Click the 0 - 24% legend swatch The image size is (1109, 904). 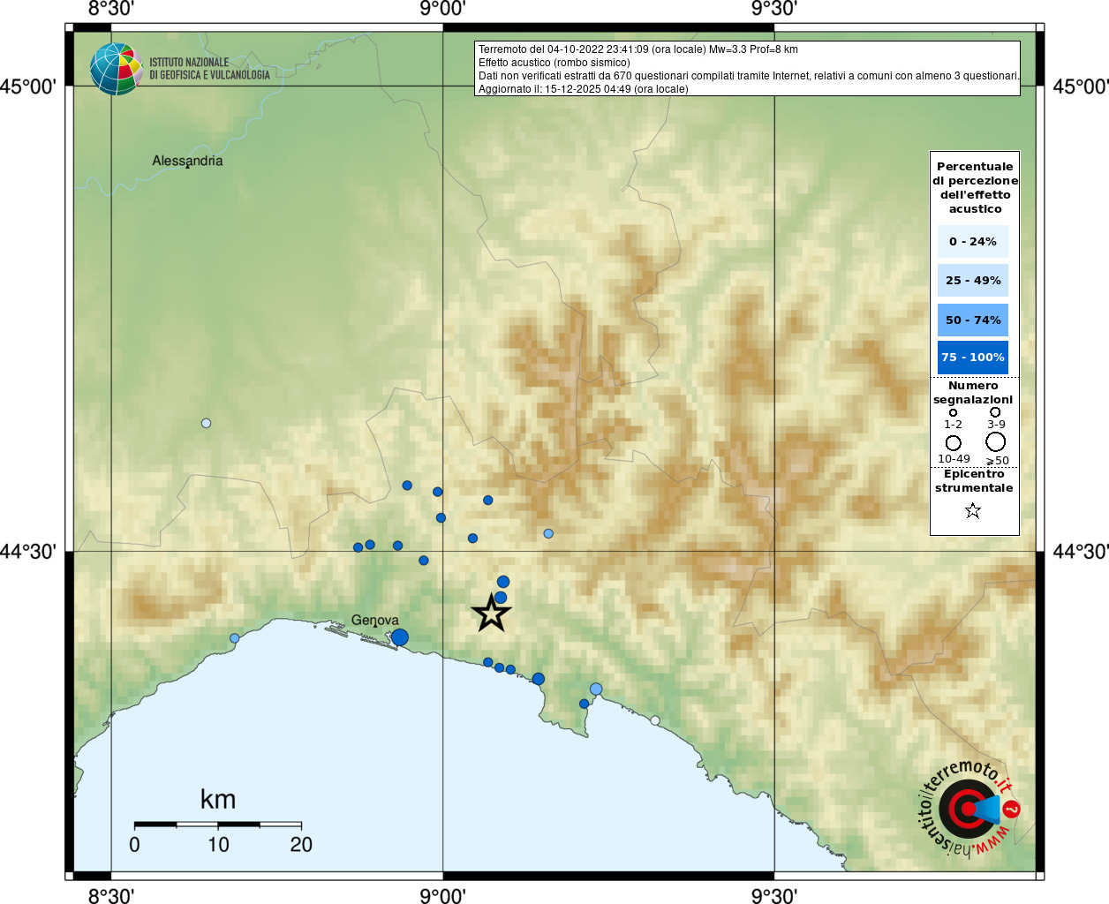click(x=973, y=241)
